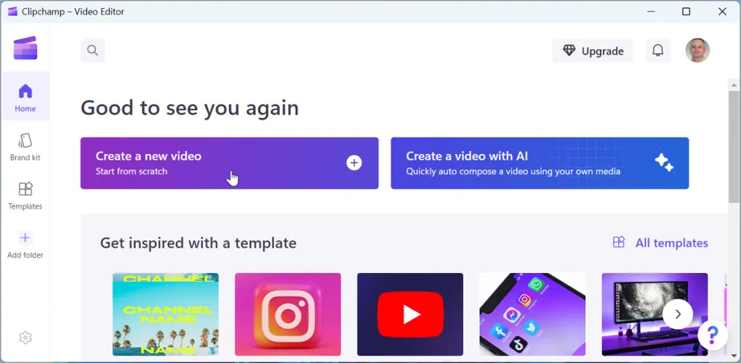Click the notifications bell icon
The image size is (741, 363).
658,51
